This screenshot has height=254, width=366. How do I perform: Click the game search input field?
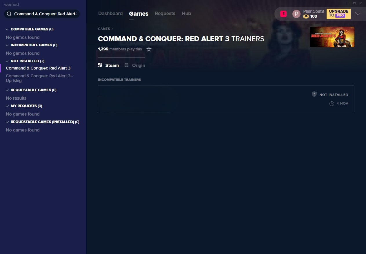click(42, 14)
